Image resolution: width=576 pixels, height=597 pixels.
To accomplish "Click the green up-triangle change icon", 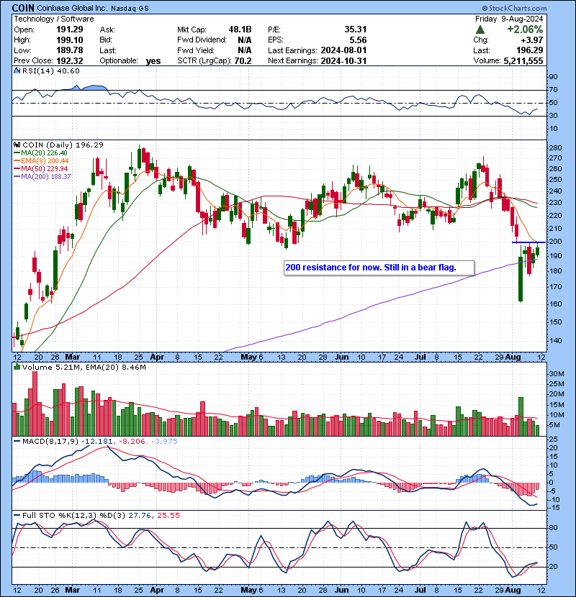I will coord(480,29).
